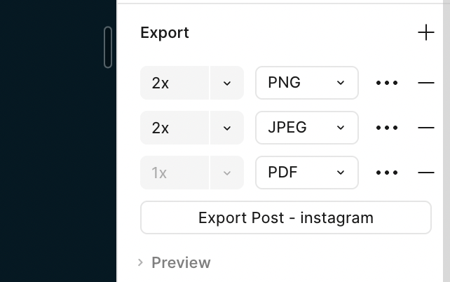Open scale dropdown arrow for PNG row
Image resolution: width=450 pixels, height=282 pixels.
pos(227,83)
